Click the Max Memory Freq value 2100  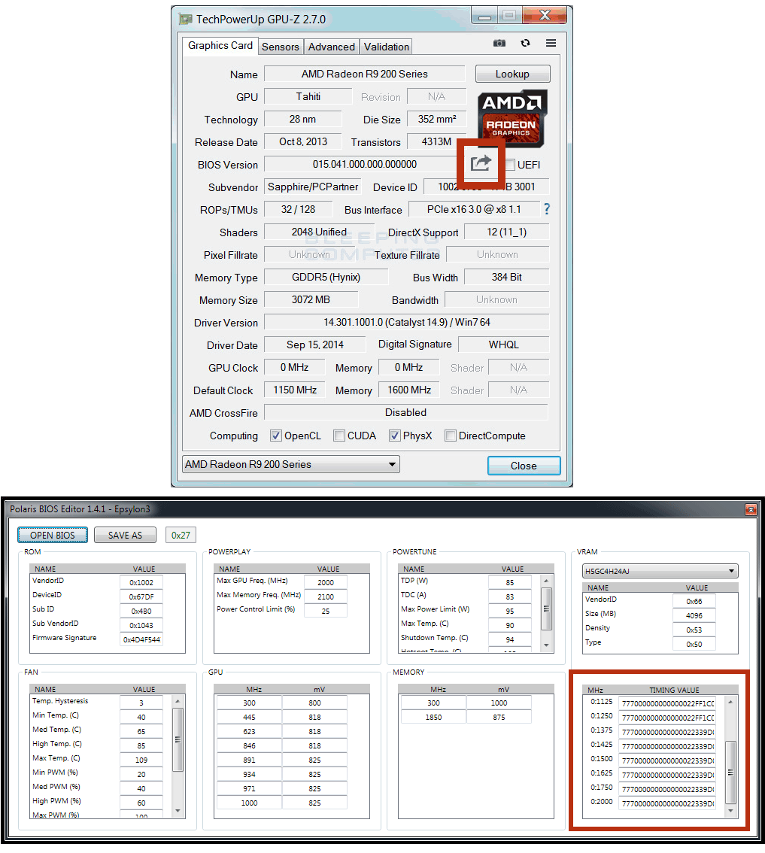point(326,596)
